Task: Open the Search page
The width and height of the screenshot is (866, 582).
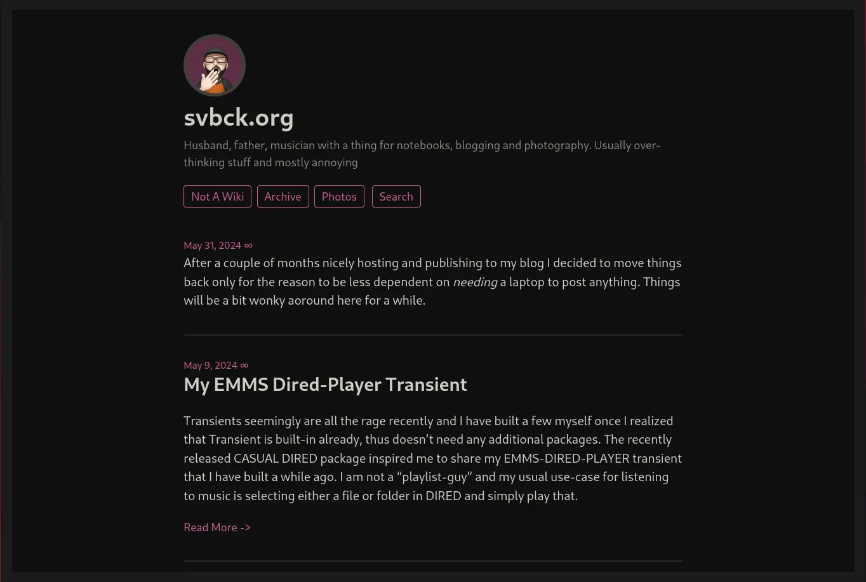Action: 396,197
